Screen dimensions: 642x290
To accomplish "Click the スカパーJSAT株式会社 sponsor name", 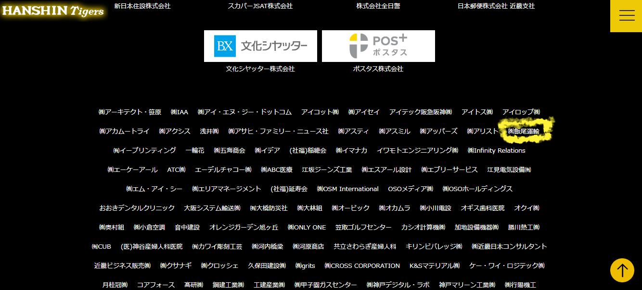I will click(260, 6).
